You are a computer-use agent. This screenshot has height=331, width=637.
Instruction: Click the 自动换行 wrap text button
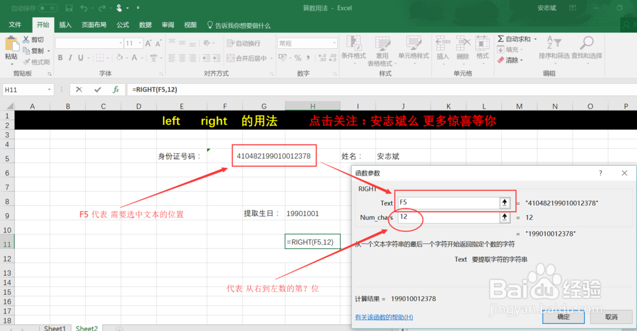(x=244, y=43)
